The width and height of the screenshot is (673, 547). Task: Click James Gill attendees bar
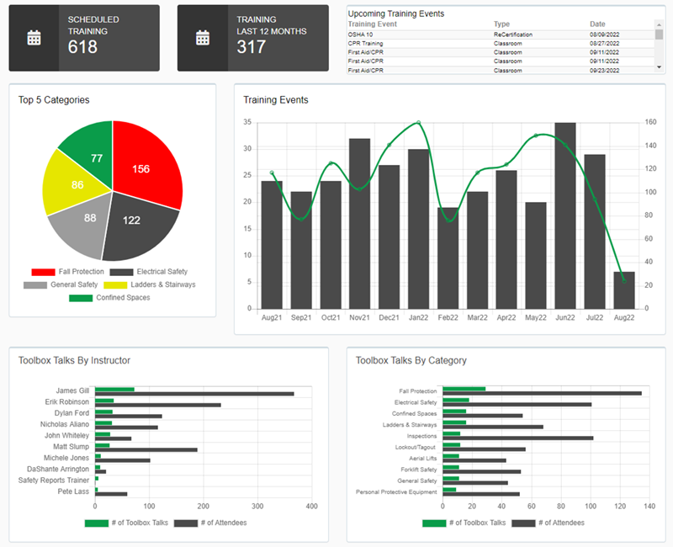194,394
